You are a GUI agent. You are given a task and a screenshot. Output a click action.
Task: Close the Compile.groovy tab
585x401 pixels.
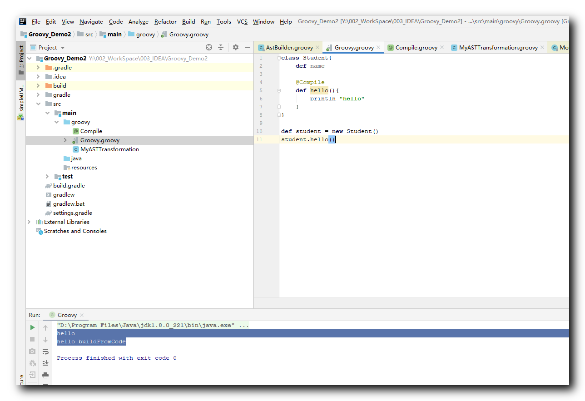pos(442,47)
